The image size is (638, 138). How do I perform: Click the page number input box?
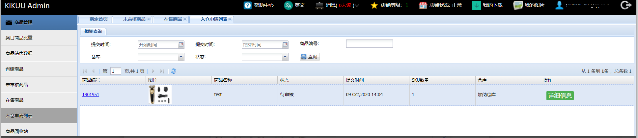point(115,71)
